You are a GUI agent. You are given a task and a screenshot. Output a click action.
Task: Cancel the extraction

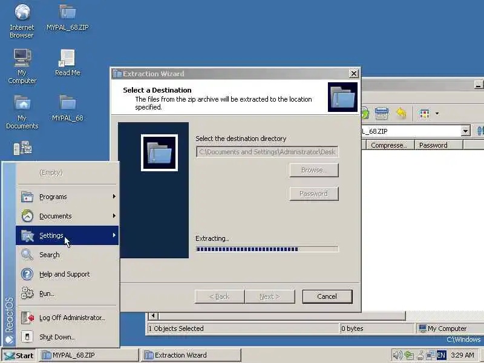327,296
